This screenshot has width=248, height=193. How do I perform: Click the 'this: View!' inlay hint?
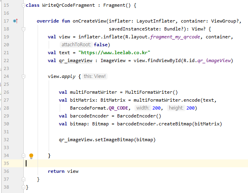tap(95, 76)
